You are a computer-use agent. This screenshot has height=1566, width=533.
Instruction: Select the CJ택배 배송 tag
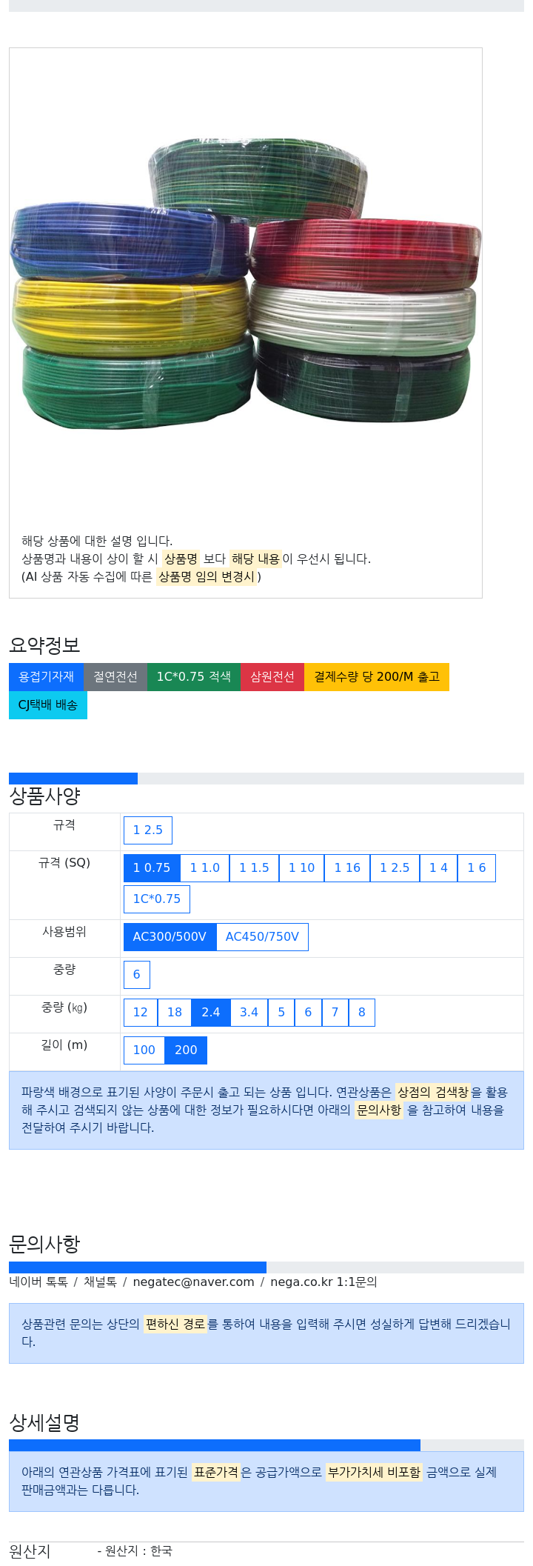48,705
